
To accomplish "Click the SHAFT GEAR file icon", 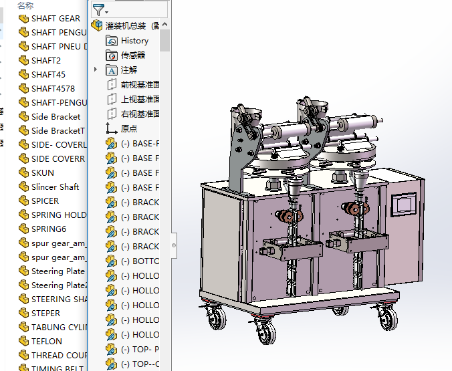I will pyautogui.click(x=23, y=19).
